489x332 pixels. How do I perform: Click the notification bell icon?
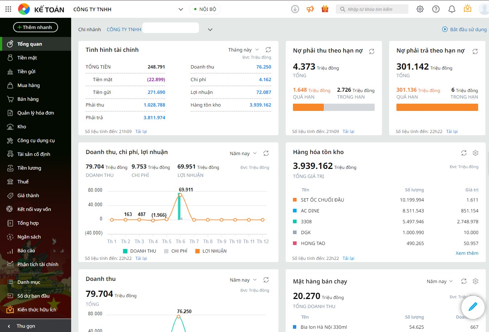click(x=452, y=9)
